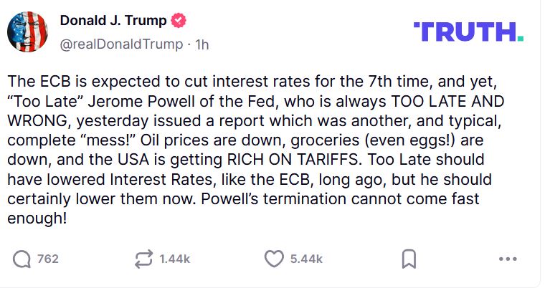Click the TRUTH logo
Image resolution: width=545 pixels, height=288 pixels.
tap(468, 32)
